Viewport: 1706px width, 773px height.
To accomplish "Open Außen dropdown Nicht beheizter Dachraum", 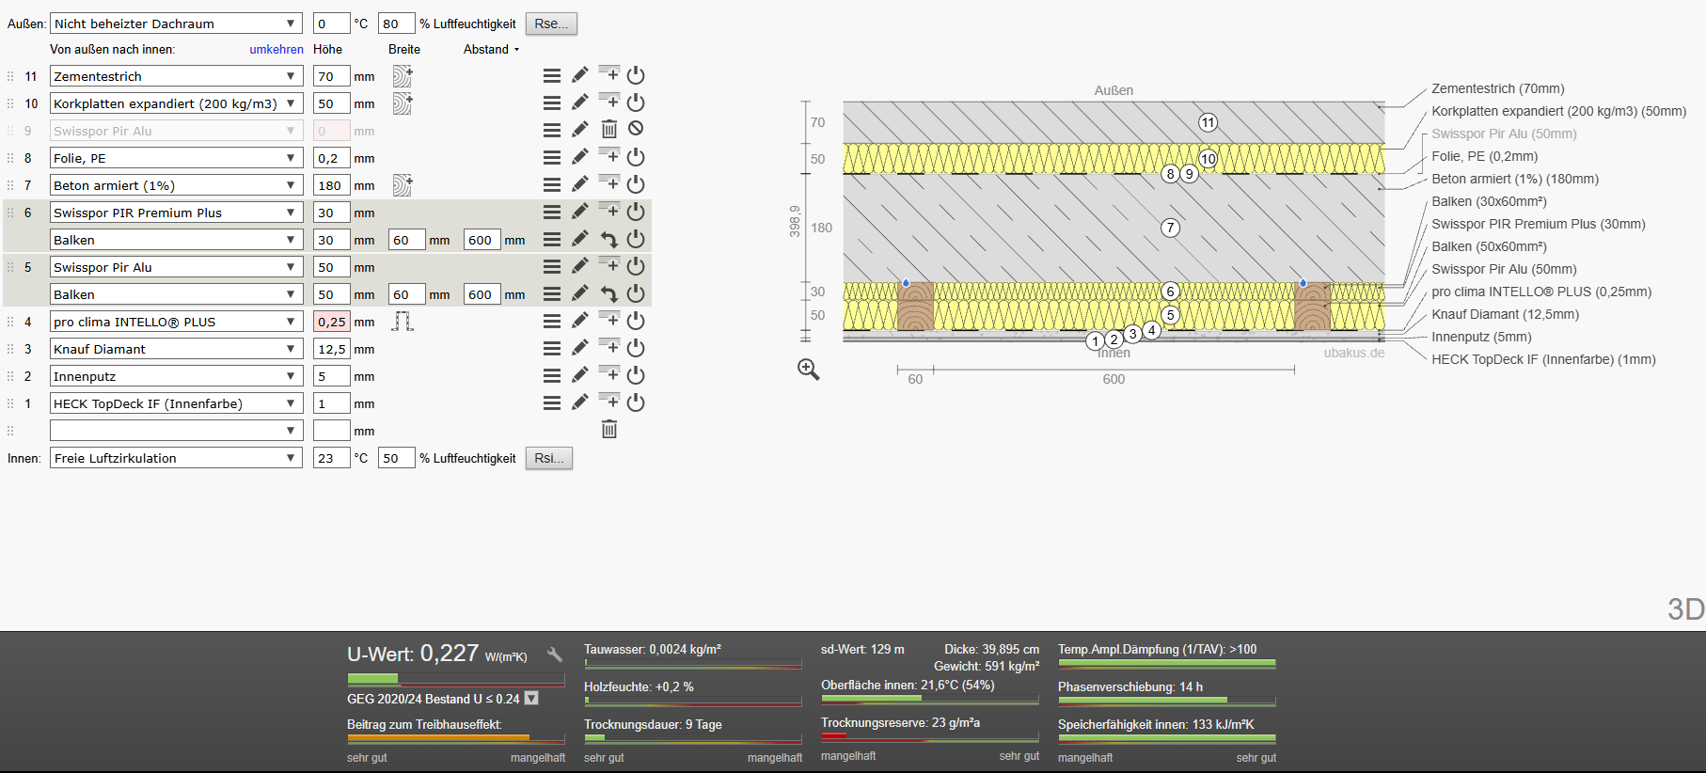I will point(176,24).
